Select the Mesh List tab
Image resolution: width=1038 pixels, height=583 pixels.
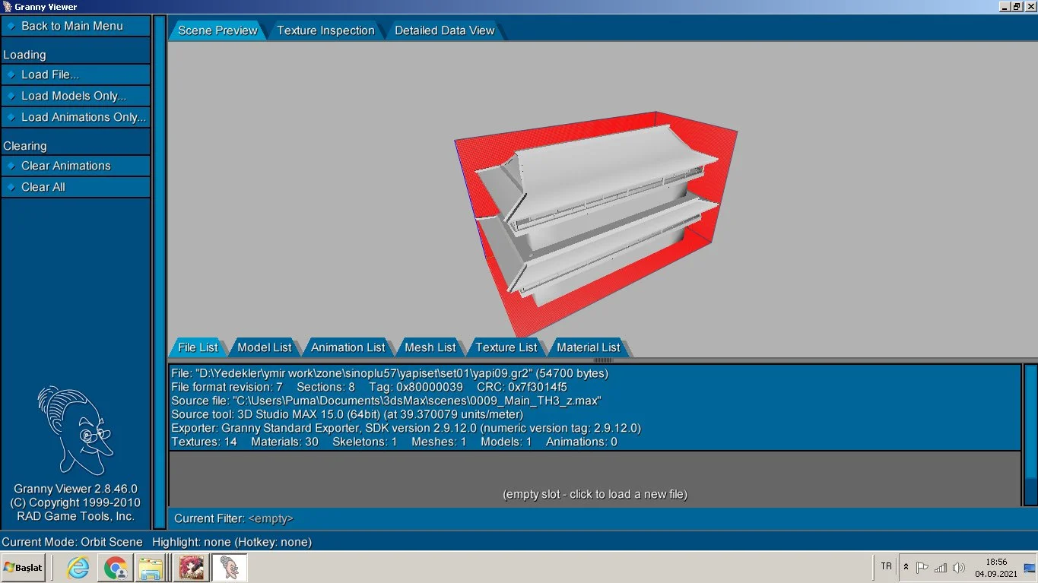click(430, 347)
